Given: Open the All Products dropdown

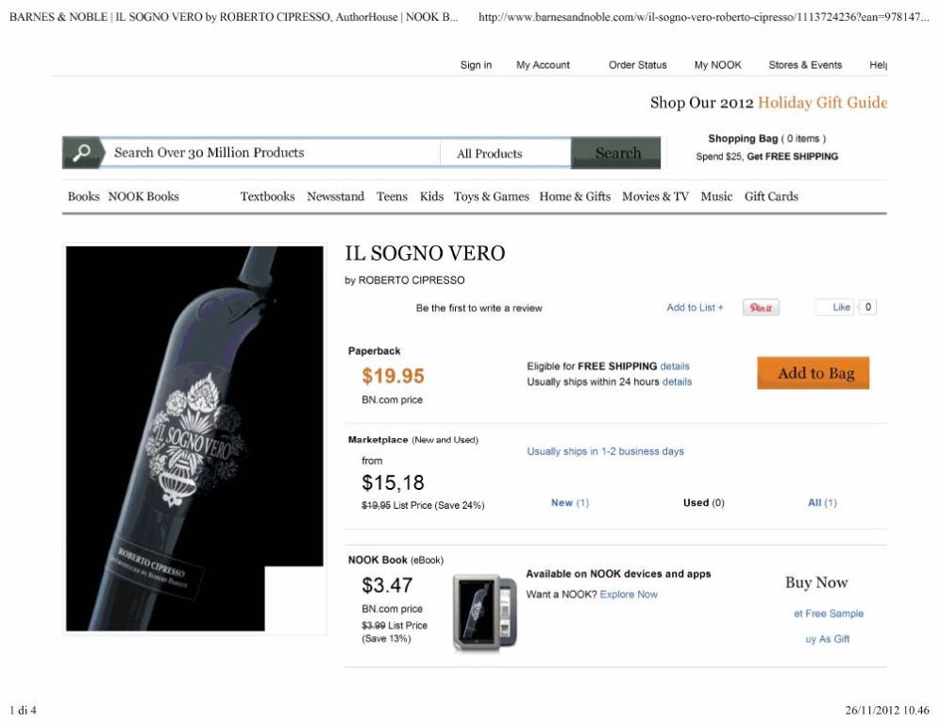Looking at the screenshot, I should [x=505, y=153].
